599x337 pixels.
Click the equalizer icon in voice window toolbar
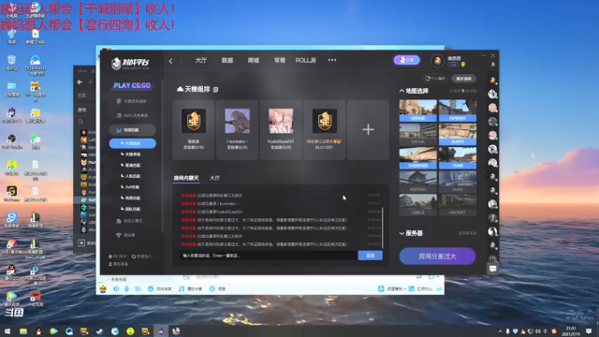tap(138, 289)
